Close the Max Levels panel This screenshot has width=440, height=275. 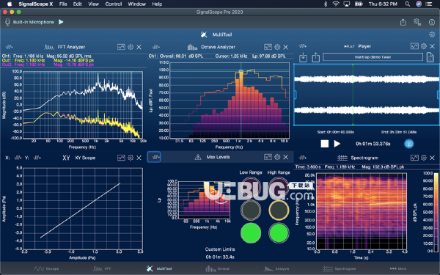[286, 157]
